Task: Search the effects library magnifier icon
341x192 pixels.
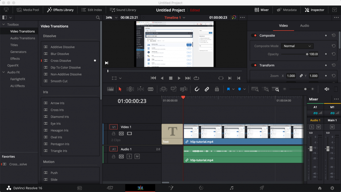Action: (98, 18)
